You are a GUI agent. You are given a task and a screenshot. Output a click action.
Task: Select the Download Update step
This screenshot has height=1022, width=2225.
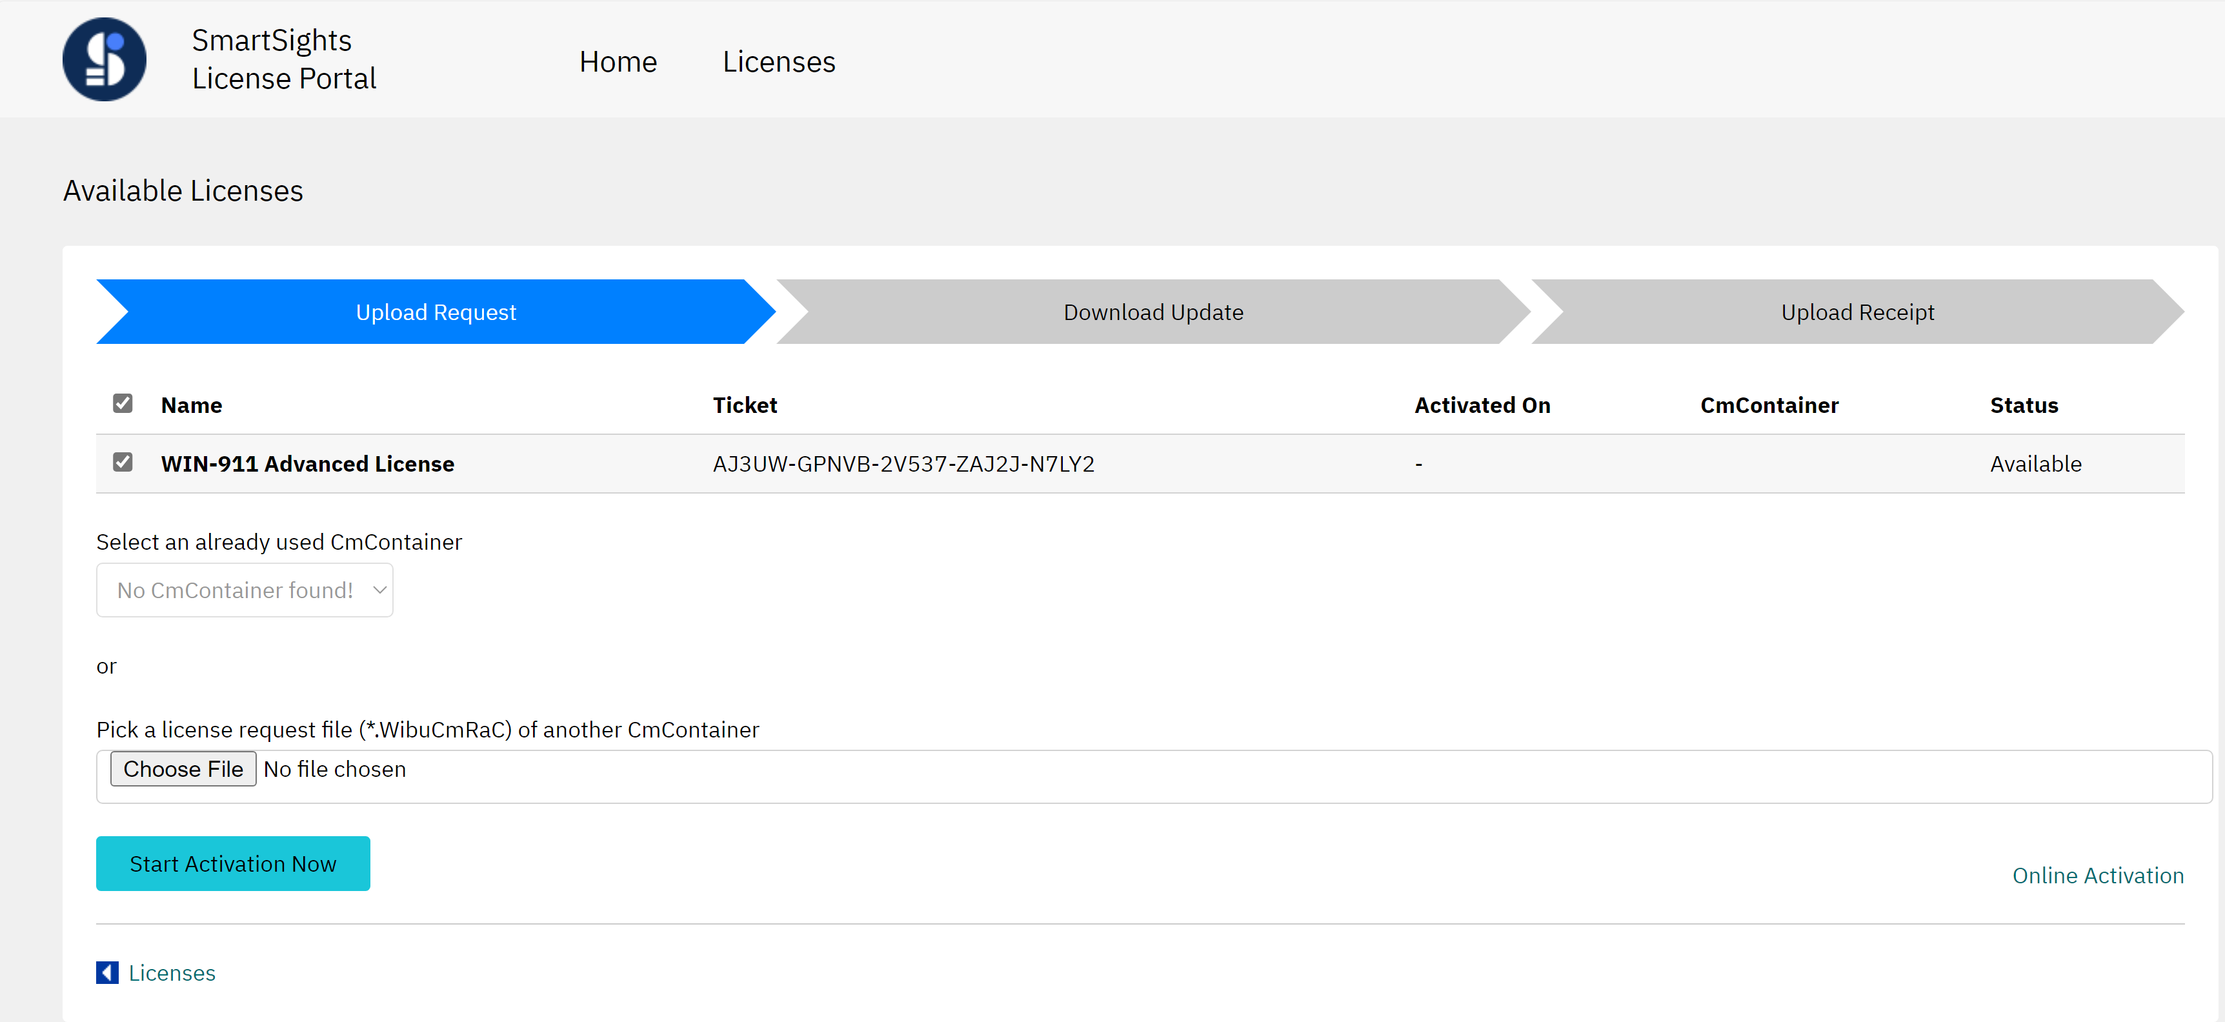coord(1153,312)
